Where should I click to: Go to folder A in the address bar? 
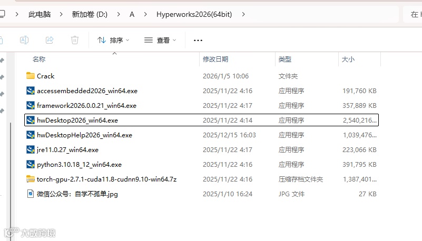pos(132,14)
